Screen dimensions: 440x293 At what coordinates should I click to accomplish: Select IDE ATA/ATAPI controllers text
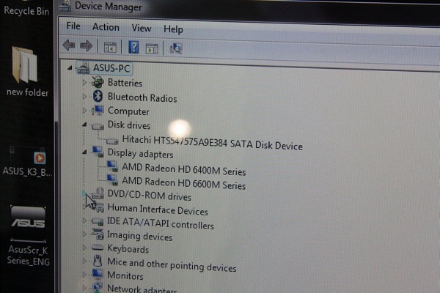tap(161, 223)
